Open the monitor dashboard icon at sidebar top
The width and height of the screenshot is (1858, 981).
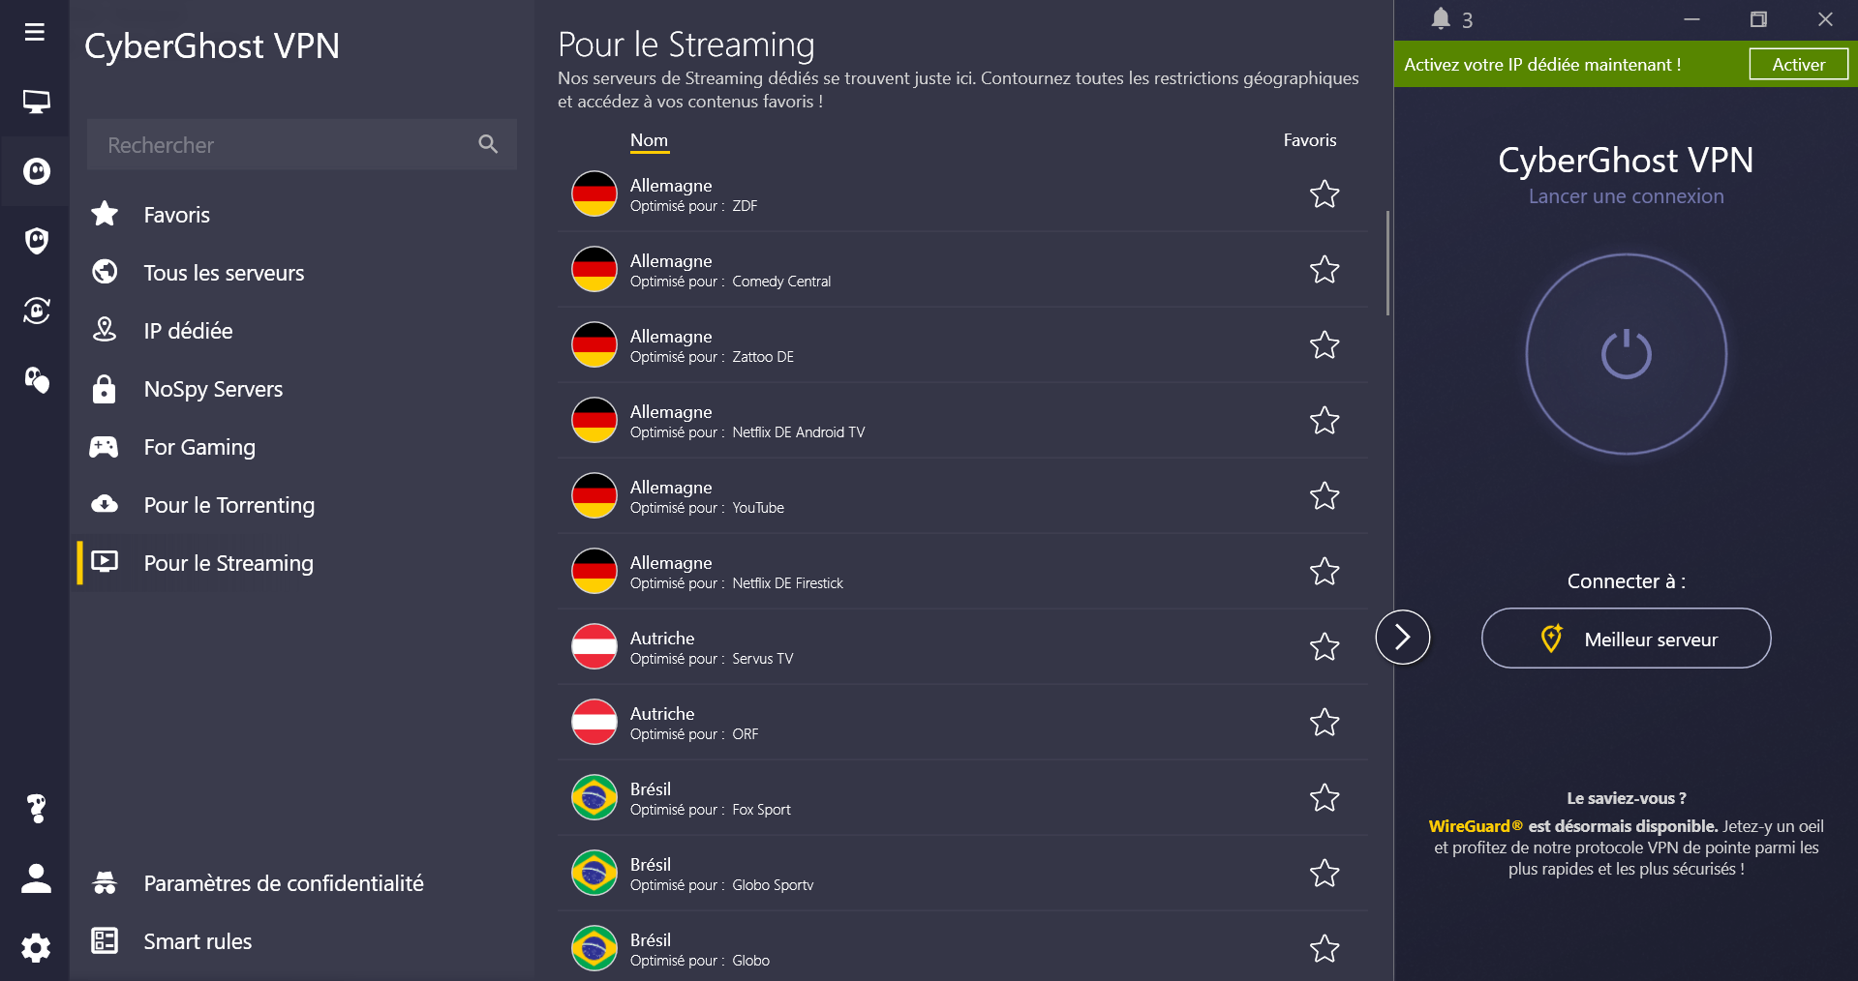point(36,102)
